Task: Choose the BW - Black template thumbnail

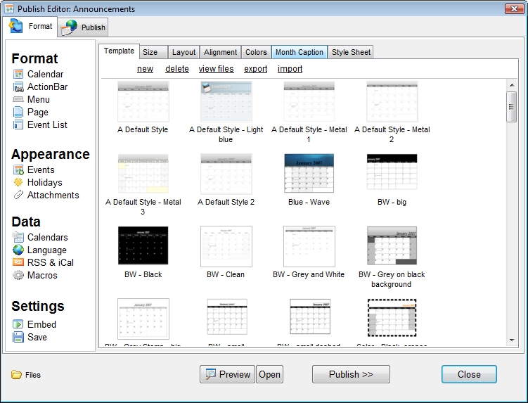Action: (x=143, y=245)
